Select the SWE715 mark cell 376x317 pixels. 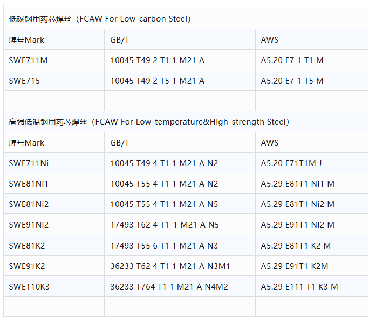tap(24, 81)
